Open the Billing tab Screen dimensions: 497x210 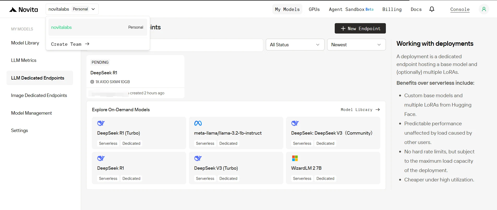[x=392, y=9]
